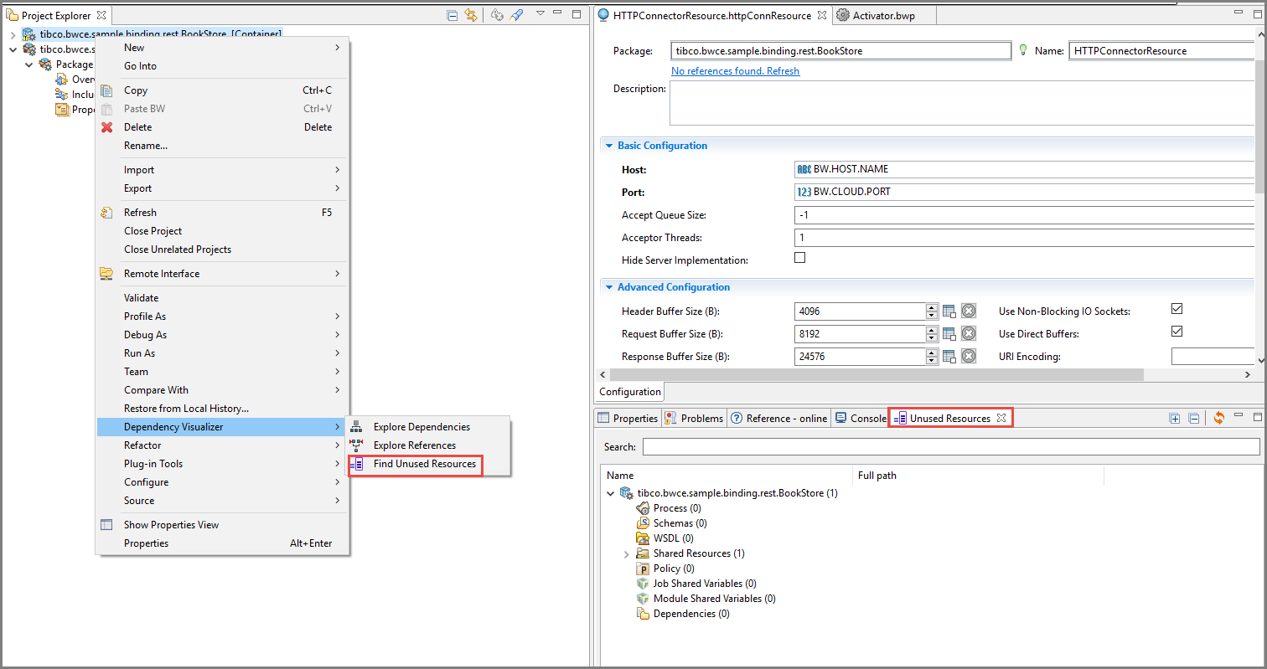The image size is (1267, 669).
Task: Expand the Container project in Project Explorer
Action: [13, 34]
